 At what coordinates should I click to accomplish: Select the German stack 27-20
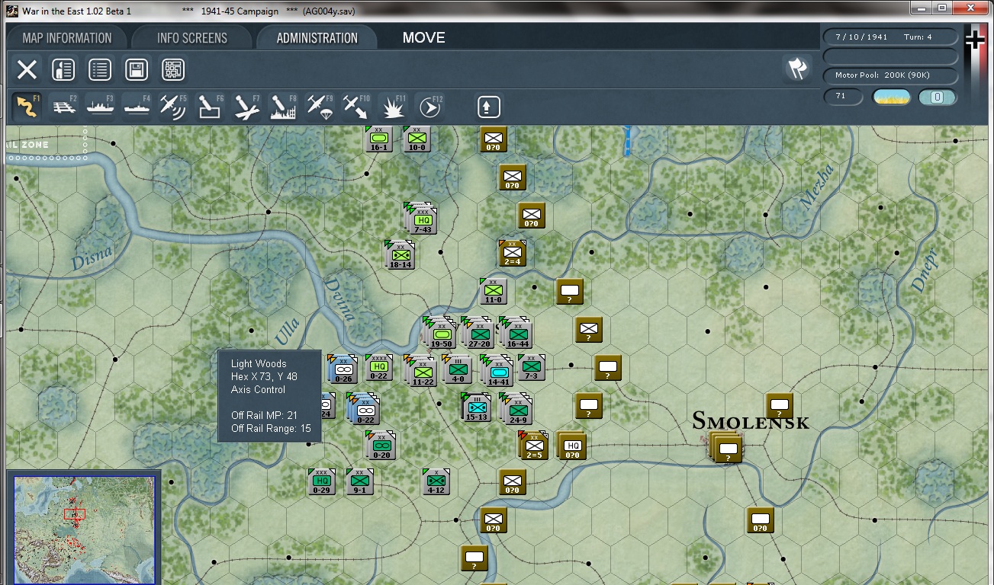[478, 334]
